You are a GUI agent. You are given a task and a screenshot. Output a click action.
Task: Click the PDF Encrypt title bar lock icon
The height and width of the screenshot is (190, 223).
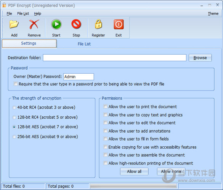point(4,5)
